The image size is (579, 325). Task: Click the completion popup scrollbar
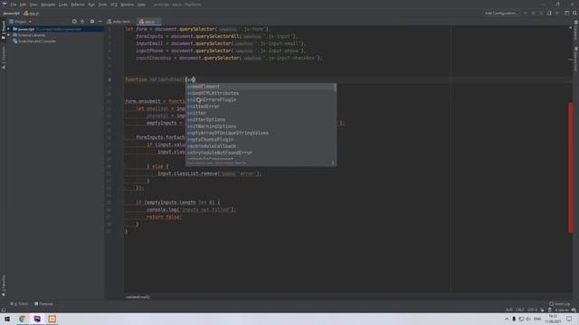tap(335, 88)
